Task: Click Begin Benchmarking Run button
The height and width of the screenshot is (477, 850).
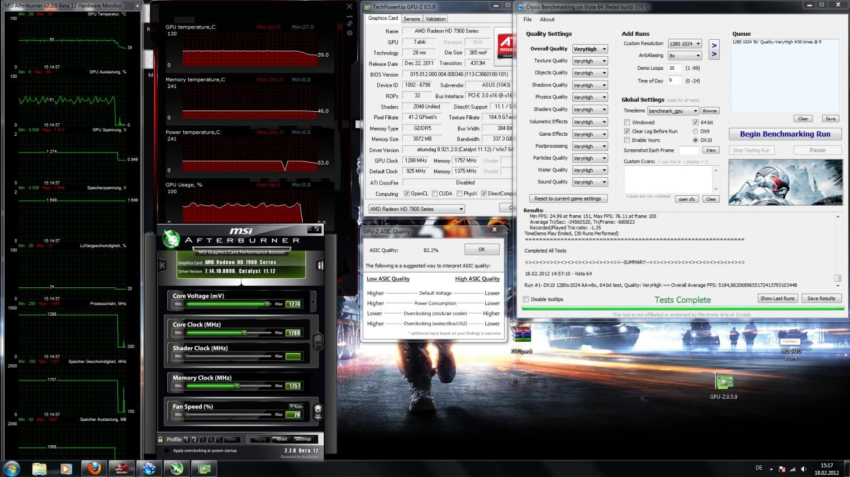Action: pos(785,134)
